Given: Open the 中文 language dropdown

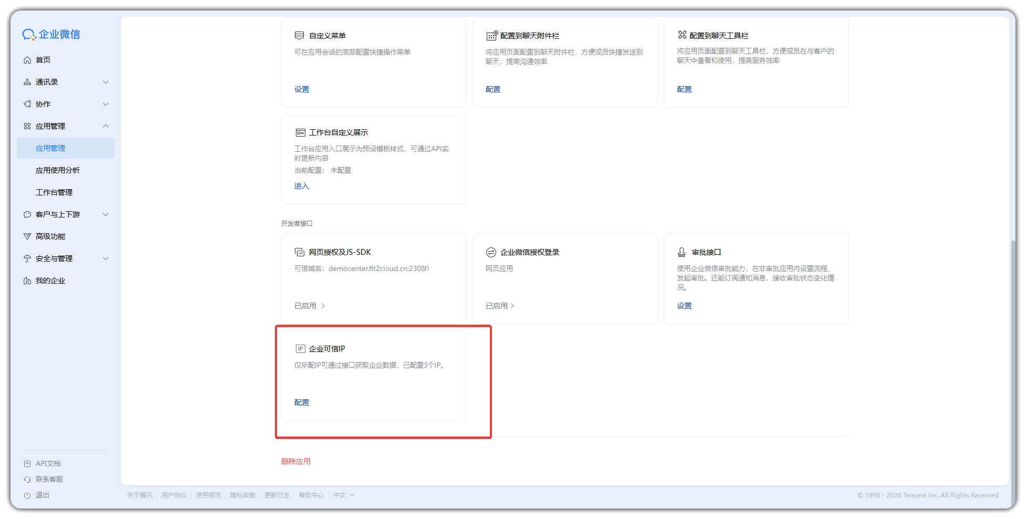Looking at the screenshot, I should point(342,494).
